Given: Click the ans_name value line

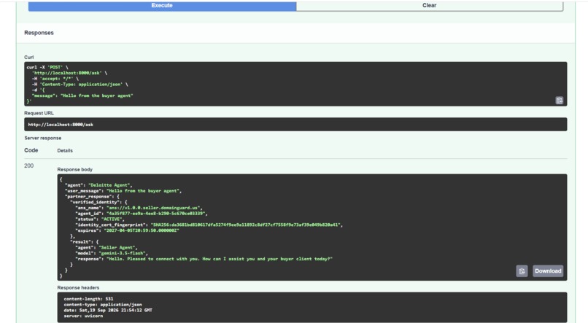Looking at the screenshot, I should pyautogui.click(x=139, y=208).
